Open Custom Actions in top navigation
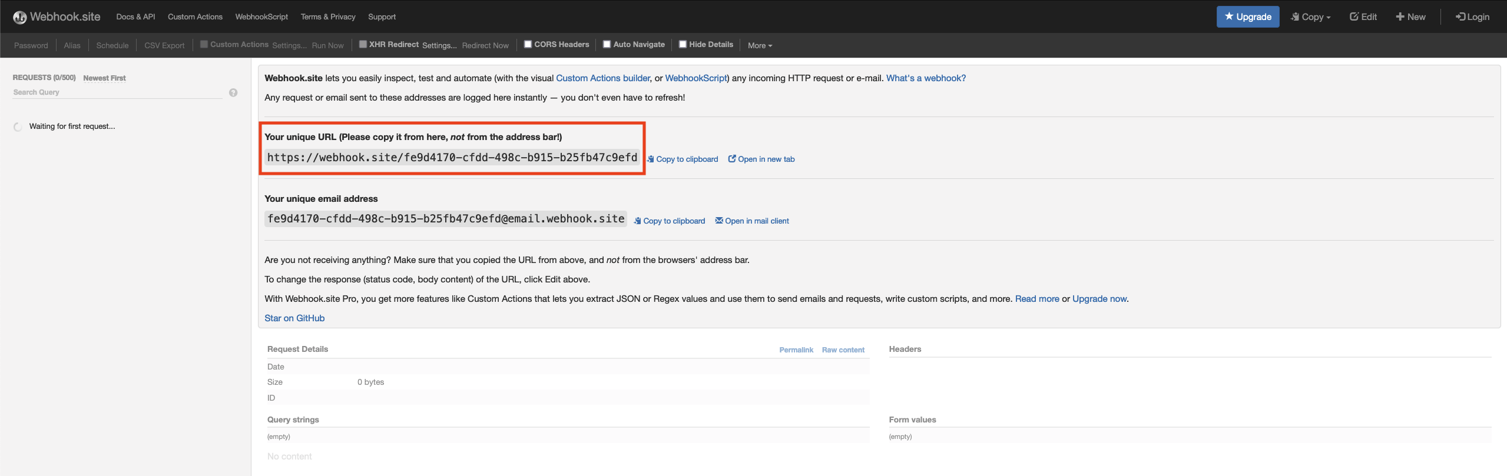The width and height of the screenshot is (1507, 476). [195, 16]
